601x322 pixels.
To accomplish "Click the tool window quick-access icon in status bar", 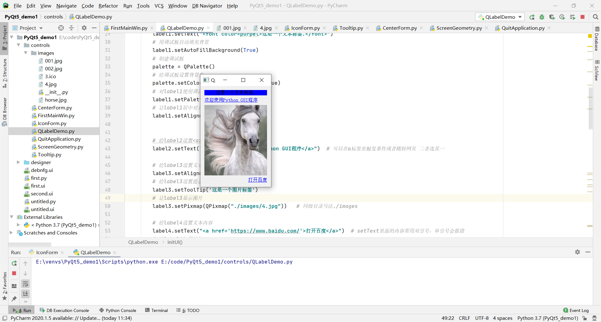I will pyautogui.click(x=5, y=318).
